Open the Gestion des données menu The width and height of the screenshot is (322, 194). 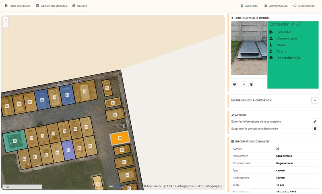pos(52,6)
